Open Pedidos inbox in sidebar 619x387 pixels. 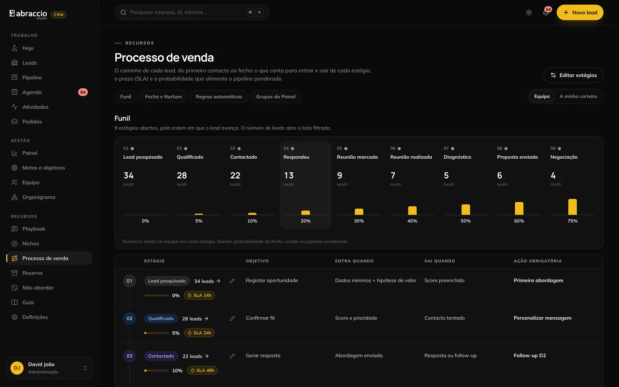[x=49, y=122]
